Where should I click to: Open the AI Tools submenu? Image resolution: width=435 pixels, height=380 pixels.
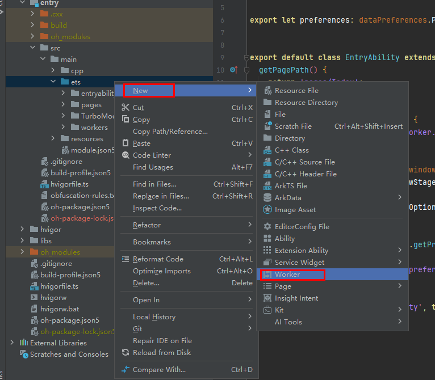pos(332,322)
